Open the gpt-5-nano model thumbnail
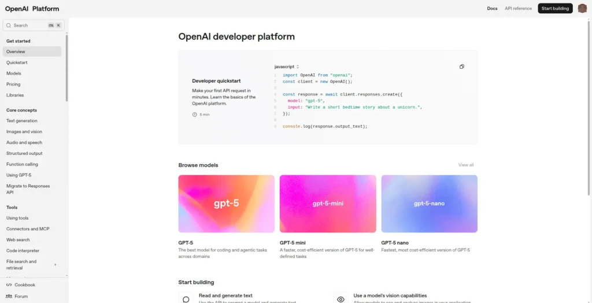 point(430,204)
